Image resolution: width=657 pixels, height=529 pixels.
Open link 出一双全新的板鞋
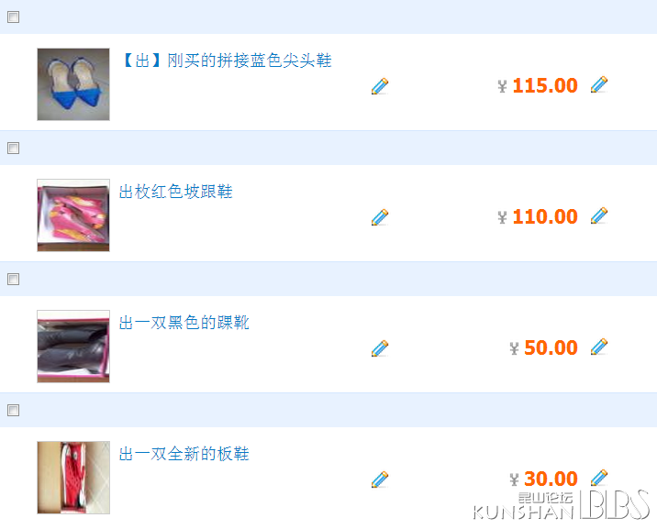coord(184,454)
